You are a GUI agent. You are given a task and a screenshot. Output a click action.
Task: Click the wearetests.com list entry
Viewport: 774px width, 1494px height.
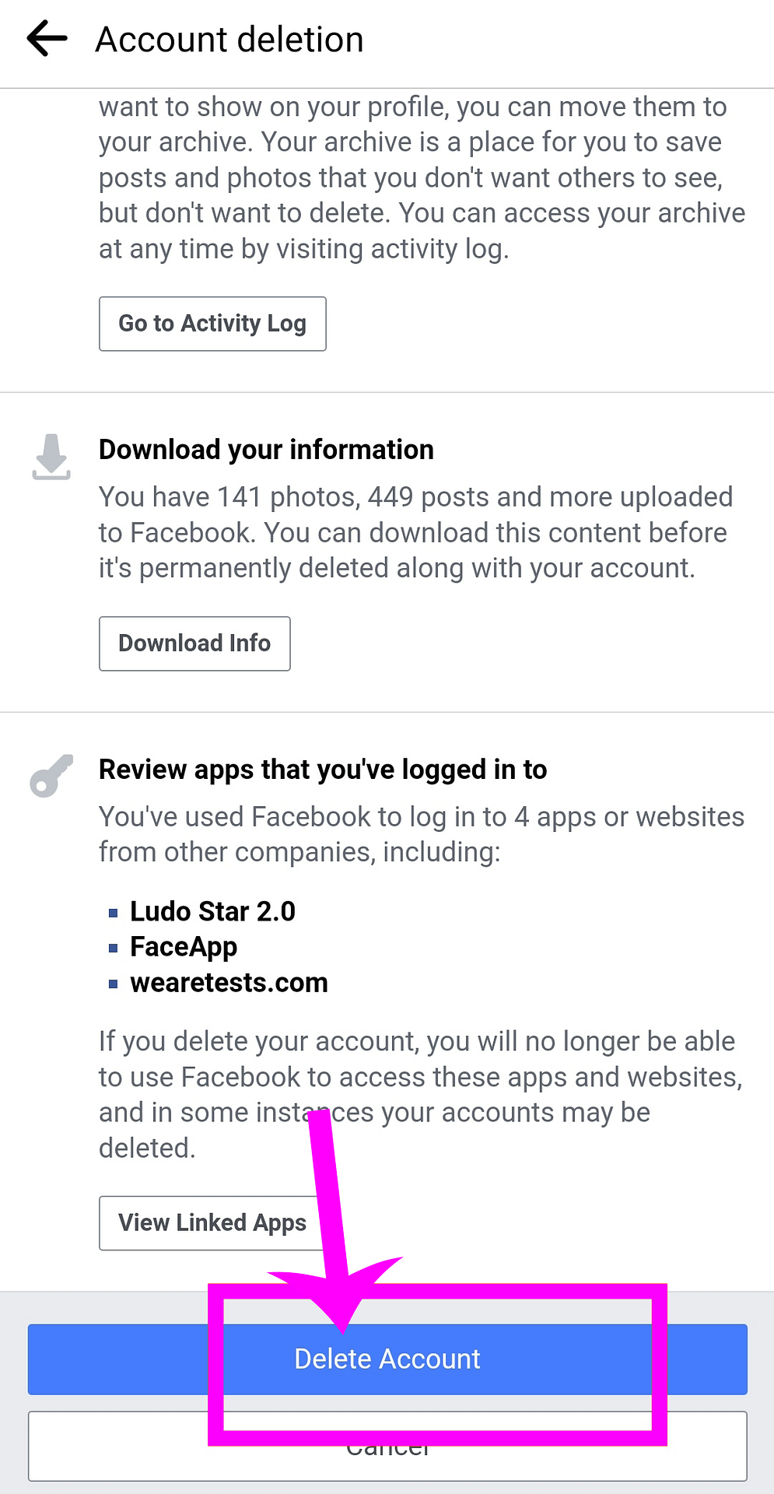[229, 983]
